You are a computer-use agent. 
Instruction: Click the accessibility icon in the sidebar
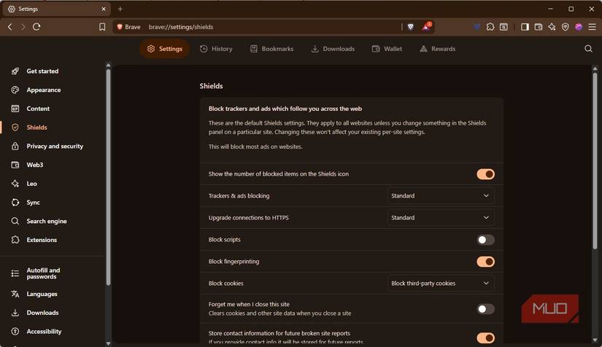15,331
